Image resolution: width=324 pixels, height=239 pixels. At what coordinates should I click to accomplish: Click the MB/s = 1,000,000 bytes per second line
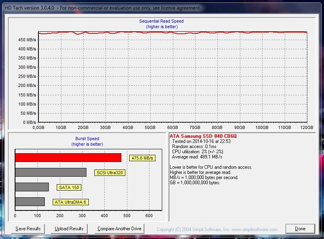pos(204,177)
